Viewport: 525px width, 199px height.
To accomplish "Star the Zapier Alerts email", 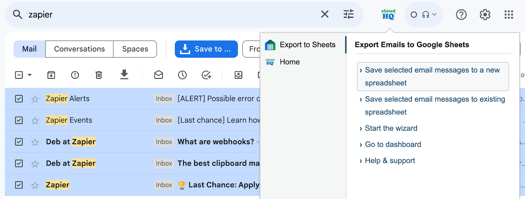I will point(35,99).
